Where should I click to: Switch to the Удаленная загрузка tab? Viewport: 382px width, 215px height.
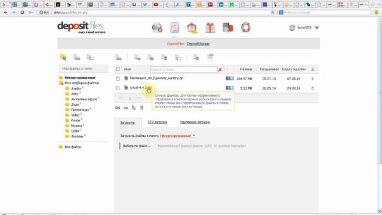(195, 122)
